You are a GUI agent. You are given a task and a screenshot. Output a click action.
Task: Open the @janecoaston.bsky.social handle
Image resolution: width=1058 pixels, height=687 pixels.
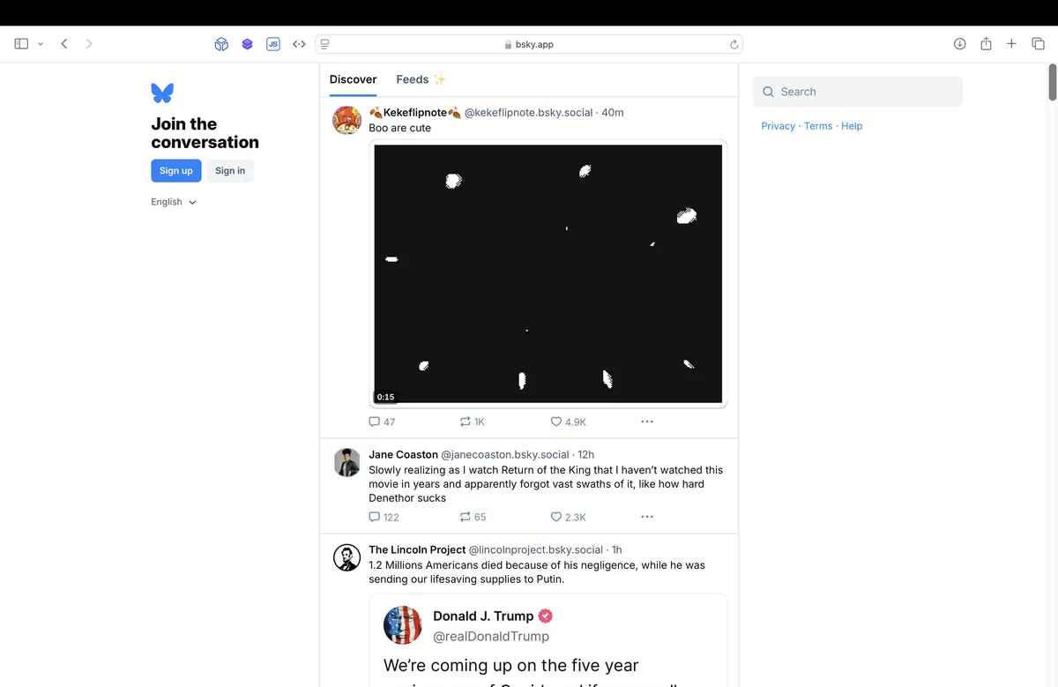coord(505,455)
